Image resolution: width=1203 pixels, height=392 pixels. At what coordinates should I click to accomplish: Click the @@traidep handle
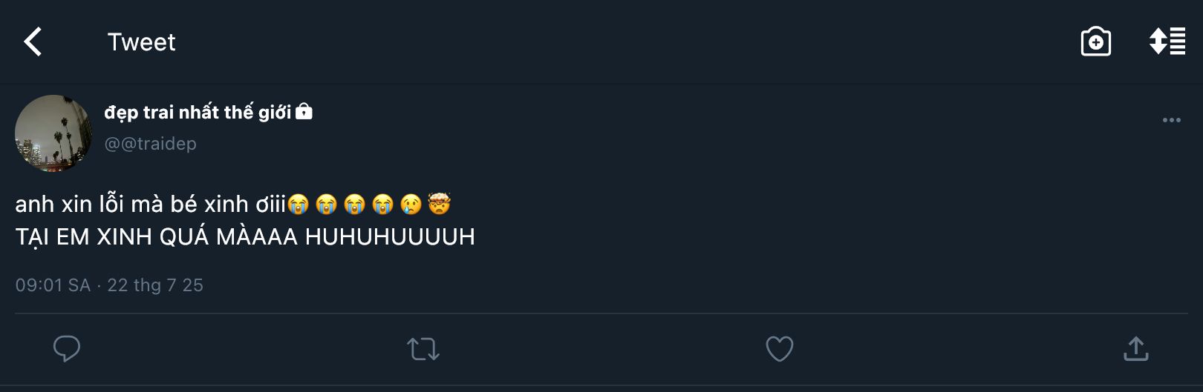click(151, 144)
